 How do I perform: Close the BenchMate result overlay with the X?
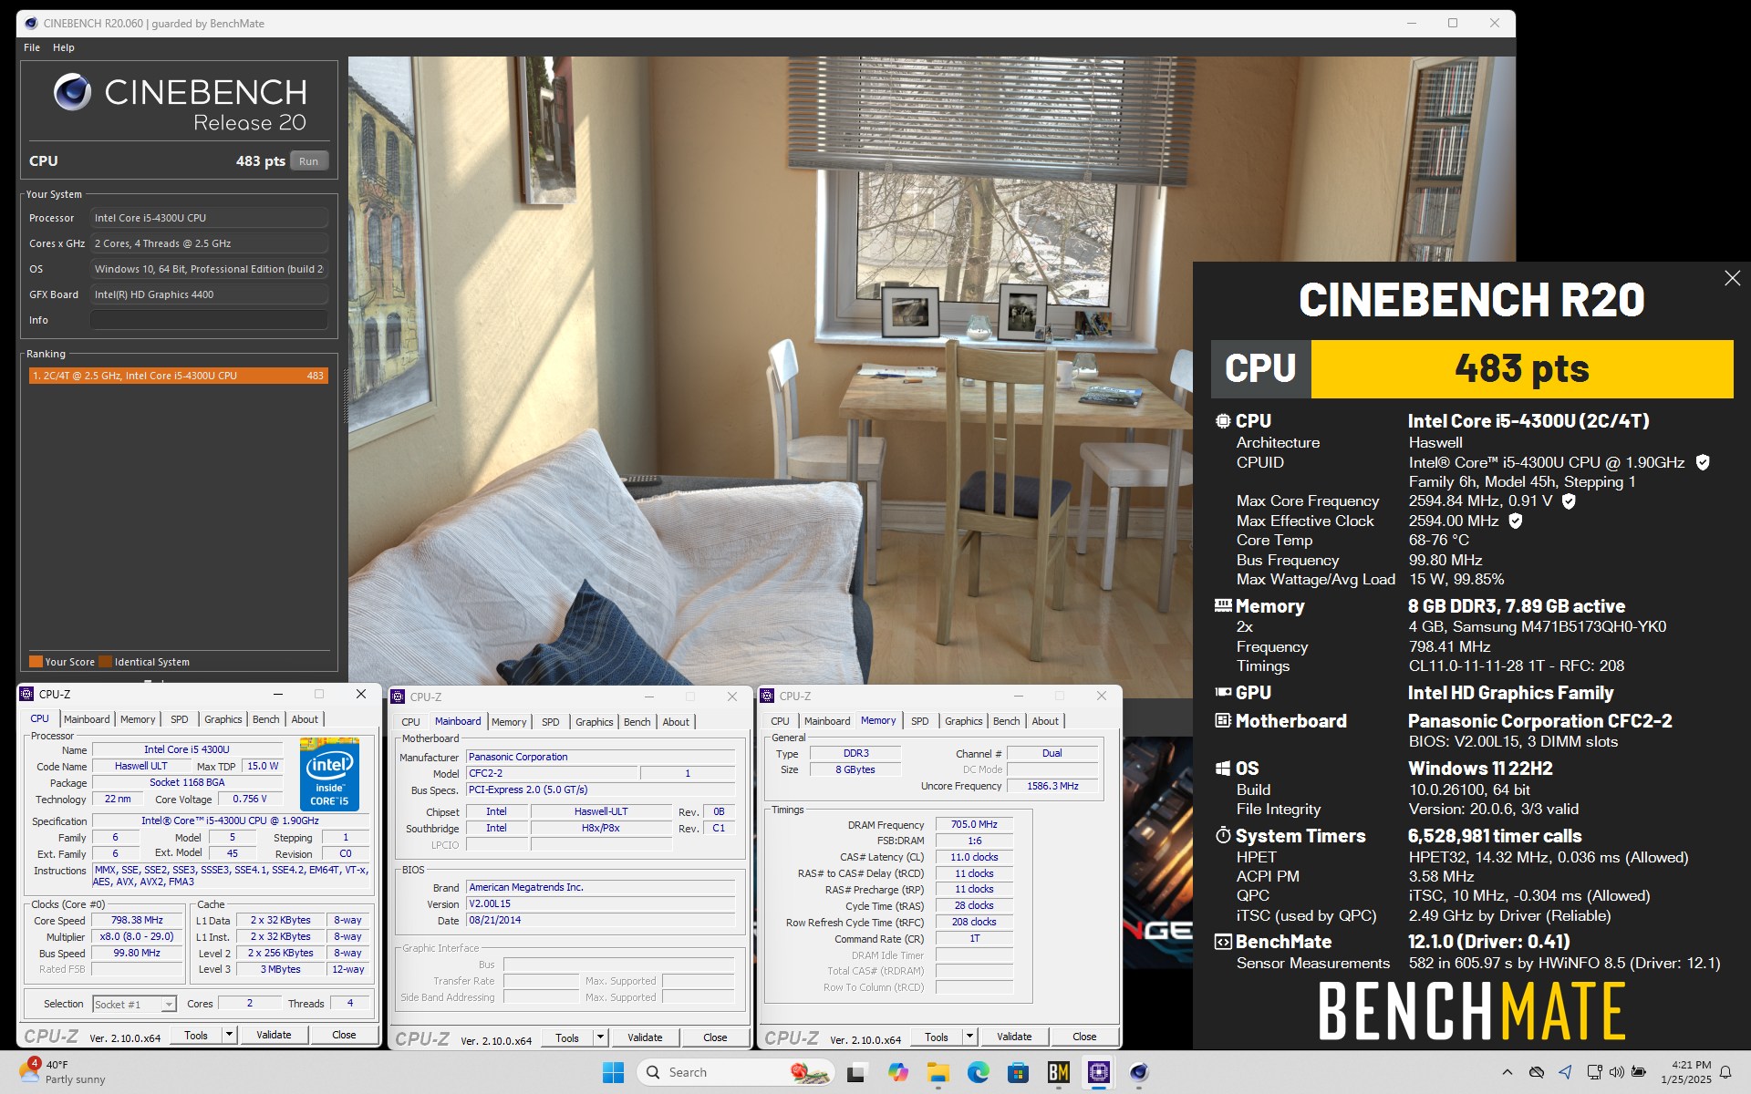click(1732, 278)
